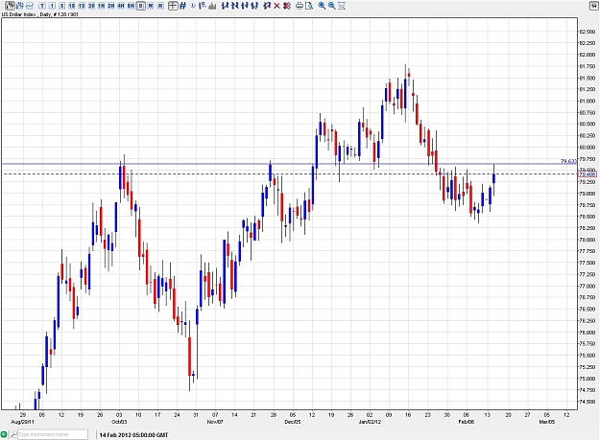Select the tick (T) timeframe
This screenshot has width=600, height=440.
tap(42, 6)
